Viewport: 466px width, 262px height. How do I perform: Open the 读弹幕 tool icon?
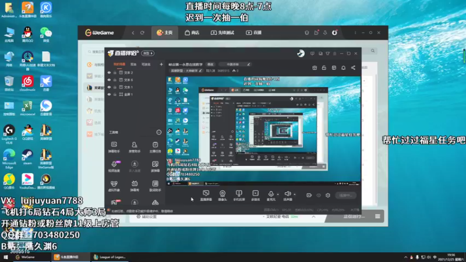pos(155,167)
